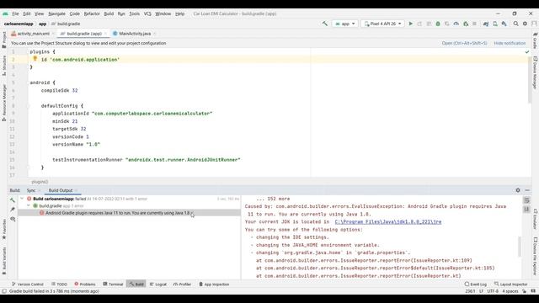Open the VCS menu
The image size is (539, 303).
pos(147,13)
